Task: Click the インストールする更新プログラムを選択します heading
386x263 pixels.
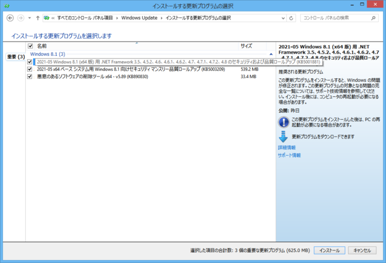Action: coord(62,36)
